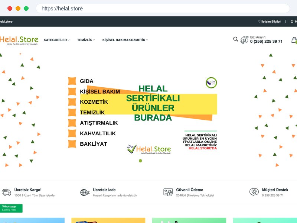This screenshot has width=297, height=223.
Task: Open the İletişim Bilgileri link
Action: [x=271, y=22]
